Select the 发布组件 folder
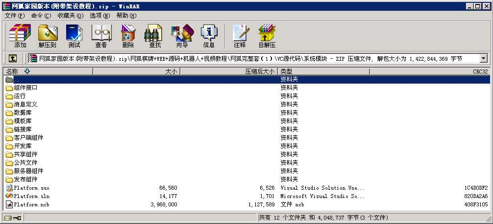This screenshot has width=493, height=224. (x=25, y=179)
